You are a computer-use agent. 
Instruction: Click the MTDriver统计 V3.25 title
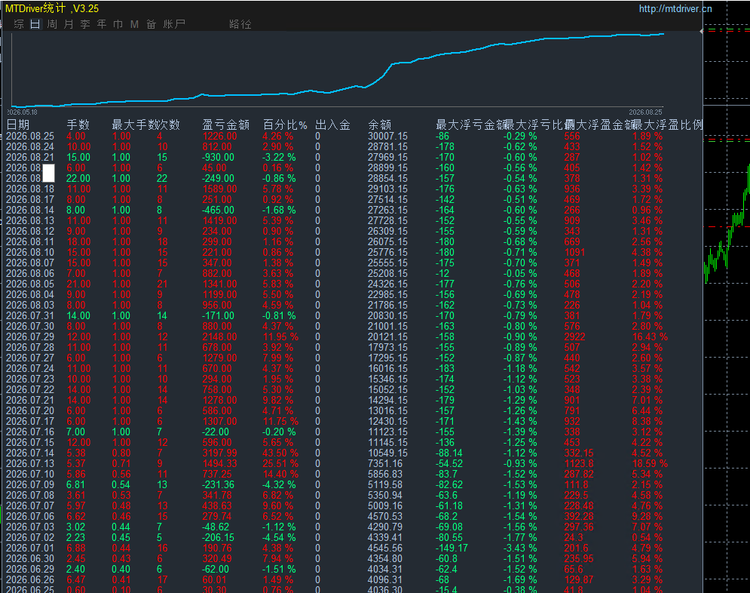click(x=52, y=8)
